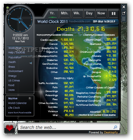Select the Death category

click(x=12, y=62)
